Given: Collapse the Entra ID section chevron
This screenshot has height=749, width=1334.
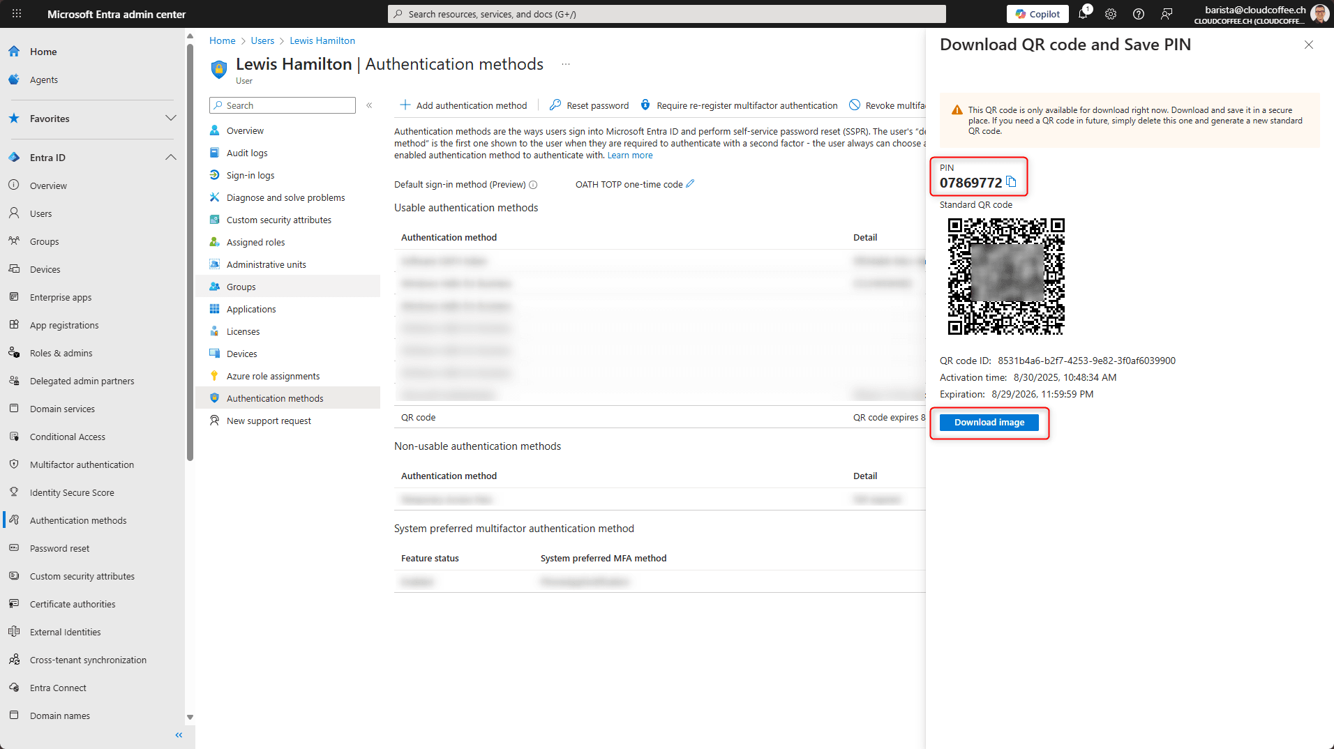Looking at the screenshot, I should pyautogui.click(x=171, y=158).
